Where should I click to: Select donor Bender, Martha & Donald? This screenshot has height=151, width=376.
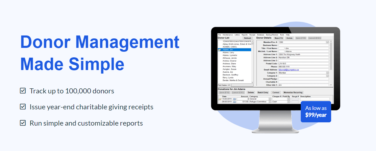click(x=233, y=80)
